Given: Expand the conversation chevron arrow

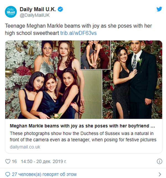Looking at the screenshot, I should coord(160,174).
